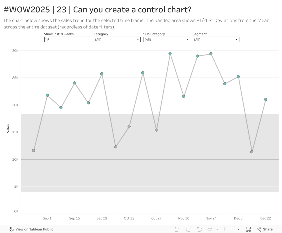Image resolution: width=282 pixels, height=233 pixels.
Task: Enter full screen mode
Action: coord(248,229)
